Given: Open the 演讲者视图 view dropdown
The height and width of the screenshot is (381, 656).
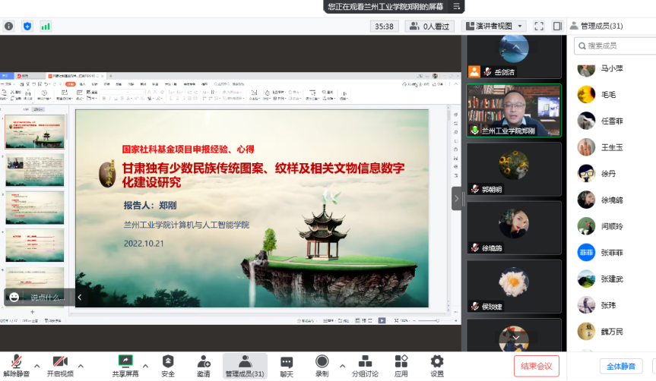Looking at the screenshot, I should point(494,26).
